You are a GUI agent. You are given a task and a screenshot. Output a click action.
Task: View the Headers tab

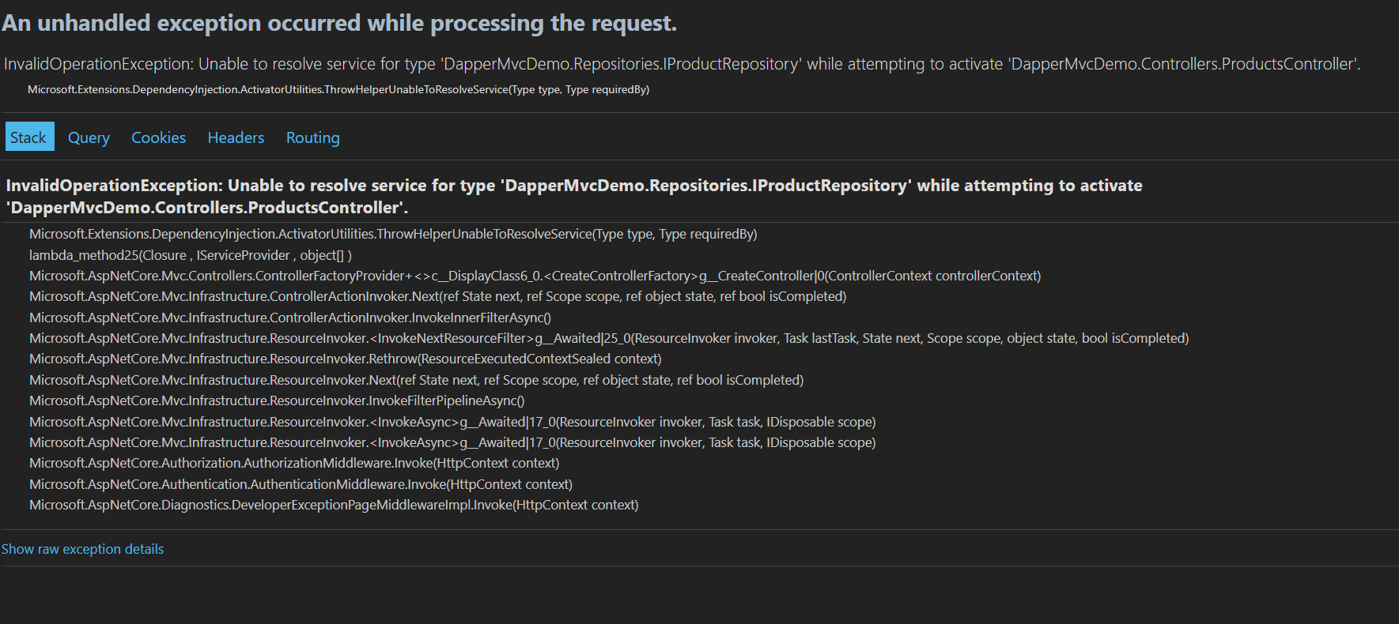click(x=236, y=137)
